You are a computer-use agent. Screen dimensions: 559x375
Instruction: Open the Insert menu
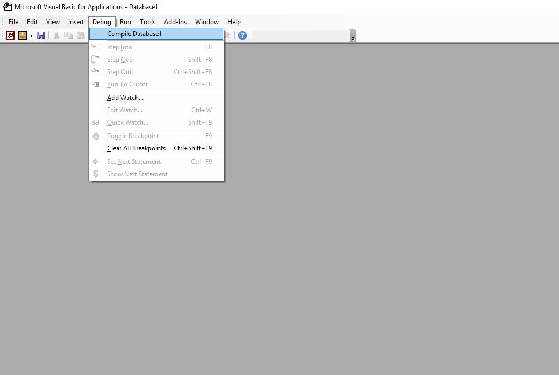tap(76, 22)
